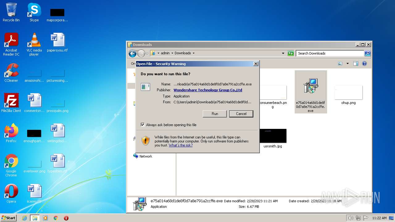Expand the view options dropdown arrow
The image size is (395, 222).
[347, 64]
